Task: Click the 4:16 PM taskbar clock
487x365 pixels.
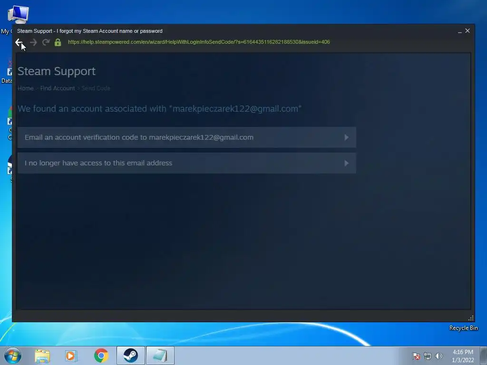Action: 463,356
